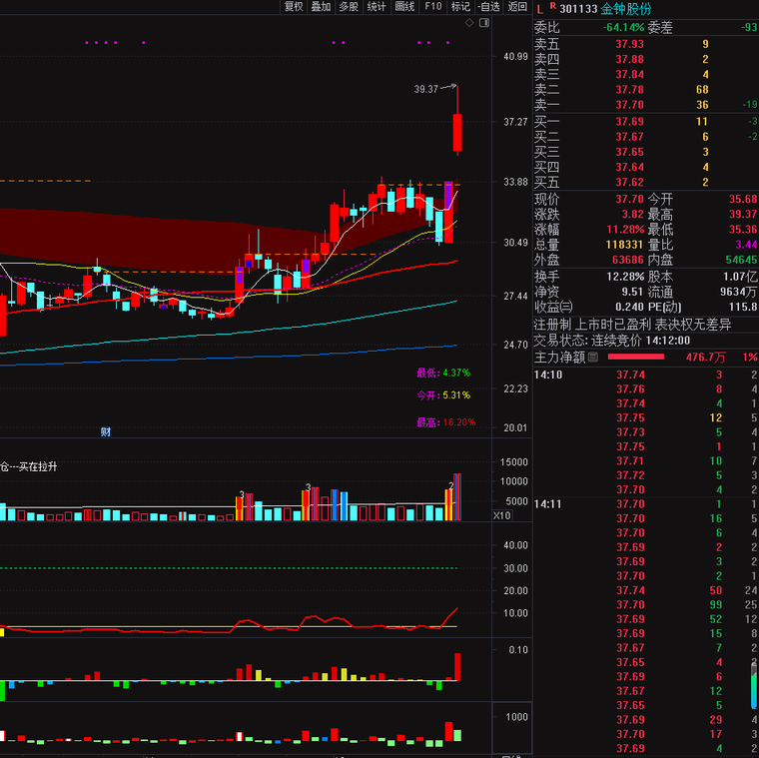
Task: Click the red 主力净额 progress bar
Action: (x=635, y=357)
